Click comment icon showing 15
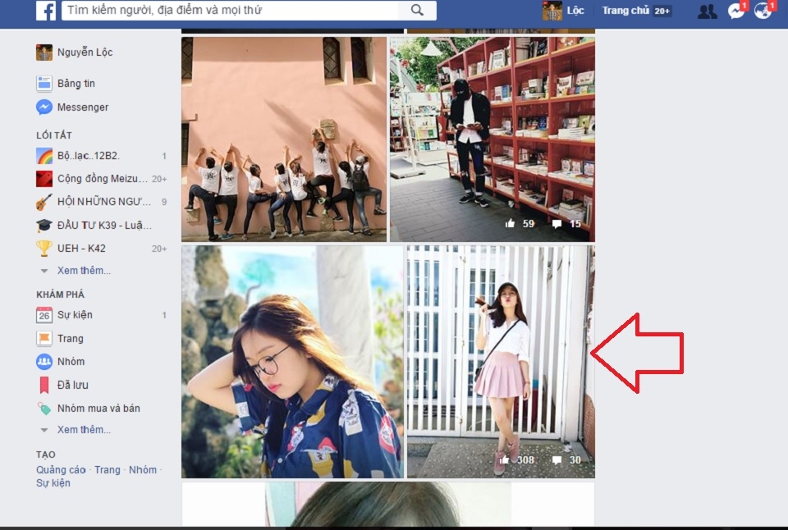Viewport: 788px width, 530px height. [557, 224]
